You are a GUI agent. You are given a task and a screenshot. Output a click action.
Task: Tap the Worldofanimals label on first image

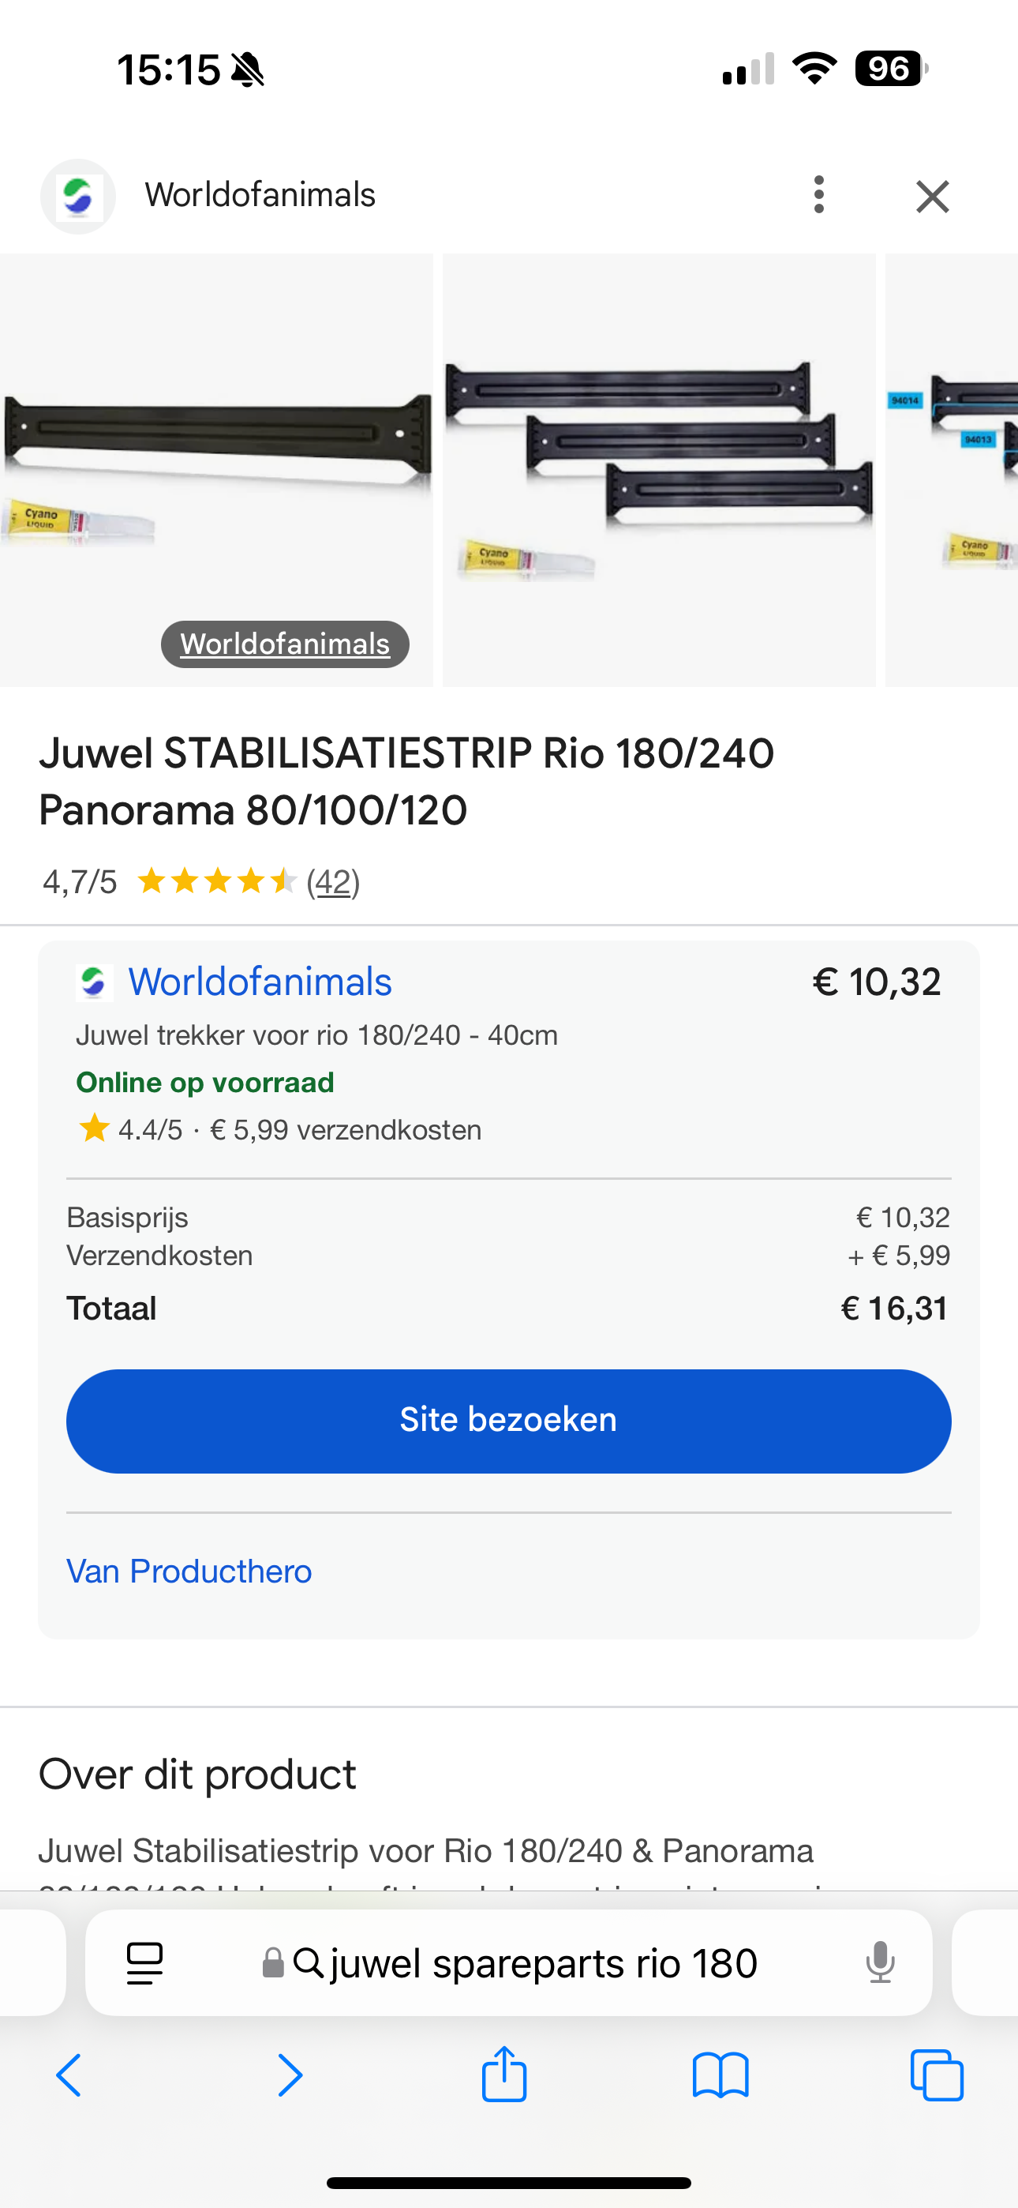click(x=285, y=644)
